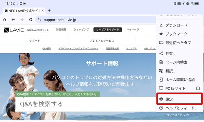The image size is (204, 122).
Task: Close the NEC LAVIE tab
Action: pos(42,11)
